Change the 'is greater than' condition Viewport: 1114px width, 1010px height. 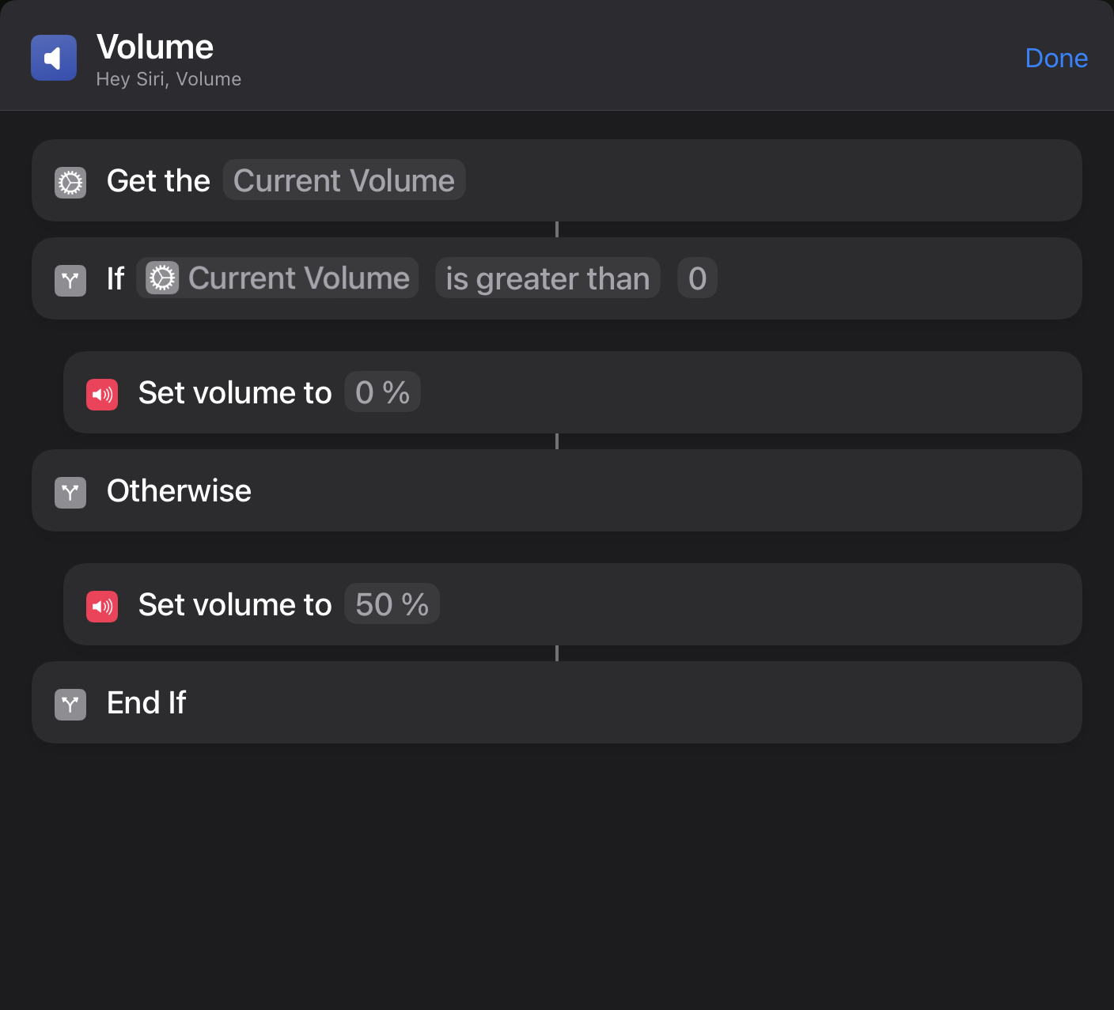548,278
